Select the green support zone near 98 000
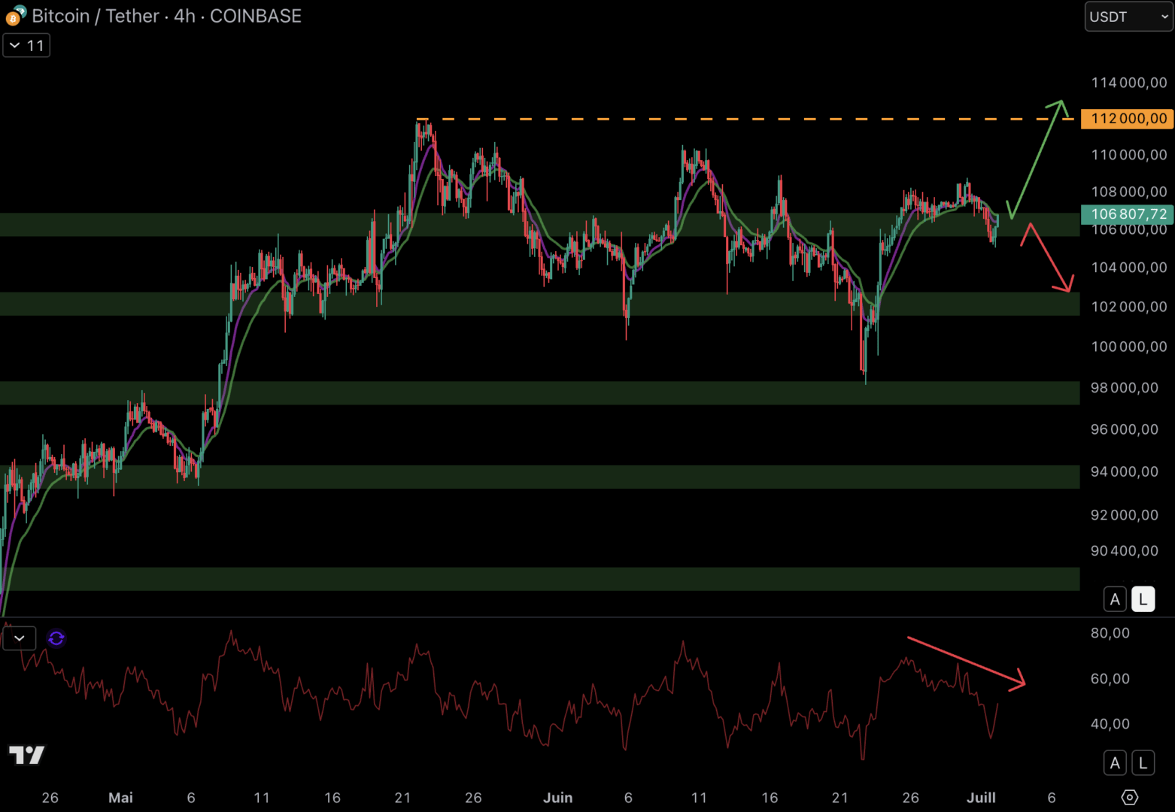Screen dimensions: 1175x812 click(x=527, y=392)
